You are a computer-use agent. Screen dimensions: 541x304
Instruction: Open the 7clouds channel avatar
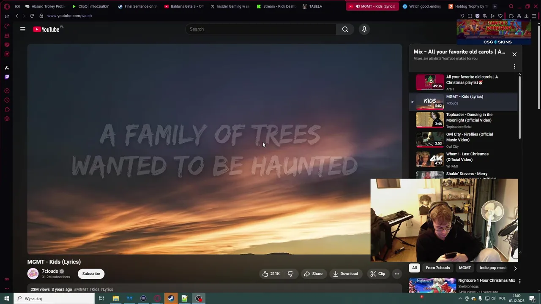[x=33, y=274]
